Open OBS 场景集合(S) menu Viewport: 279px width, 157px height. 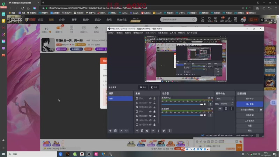pos(163,33)
